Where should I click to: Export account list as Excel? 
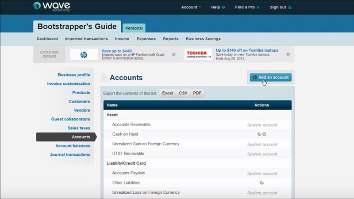(167, 93)
